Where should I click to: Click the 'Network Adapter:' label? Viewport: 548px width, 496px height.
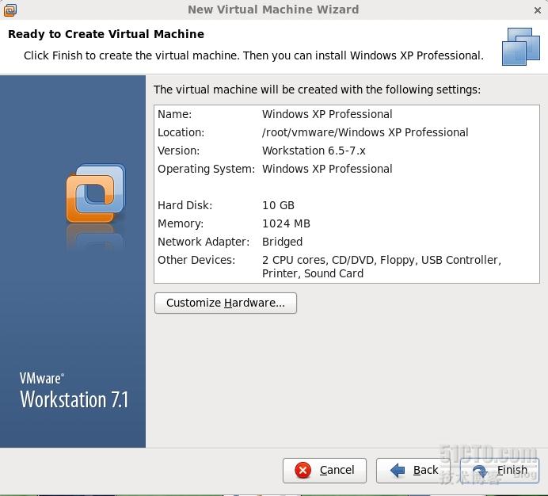pyautogui.click(x=204, y=242)
